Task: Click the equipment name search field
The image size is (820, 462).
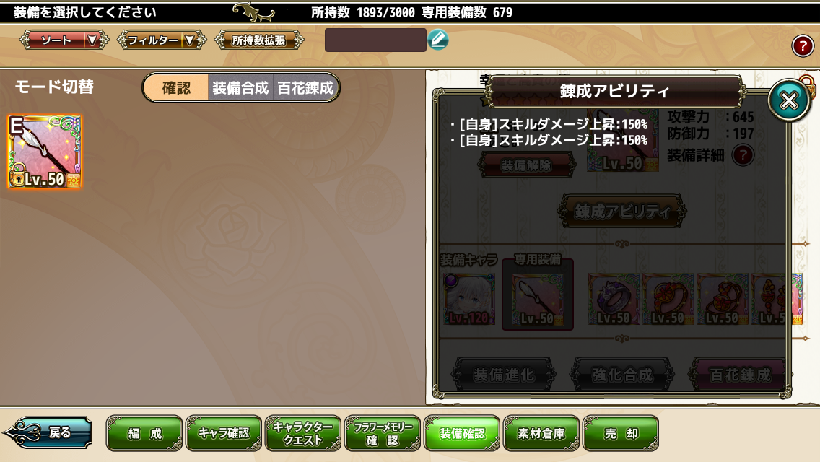Action: coord(375,40)
